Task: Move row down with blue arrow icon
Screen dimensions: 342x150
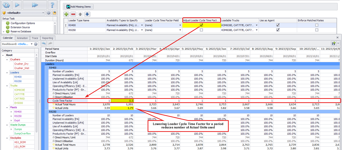Action: click(x=87, y=14)
